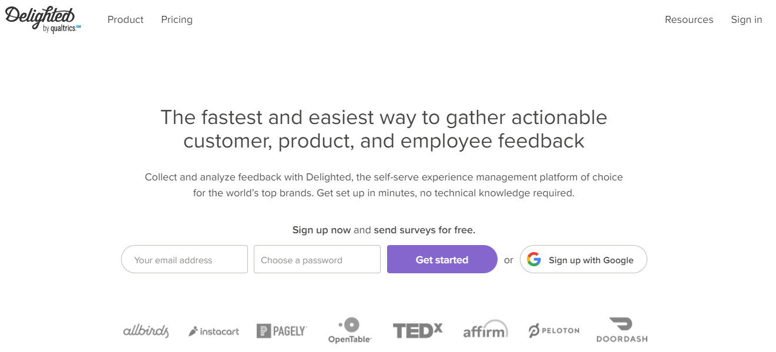Image resolution: width=776 pixels, height=352 pixels.
Task: Click the Peloton logo
Action: pos(554,331)
